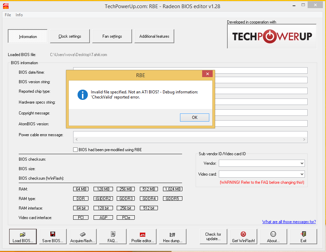Viewport: 326px width, 252px height.
Task: Toggle the 512 MB RAM indicator
Action: (149, 189)
